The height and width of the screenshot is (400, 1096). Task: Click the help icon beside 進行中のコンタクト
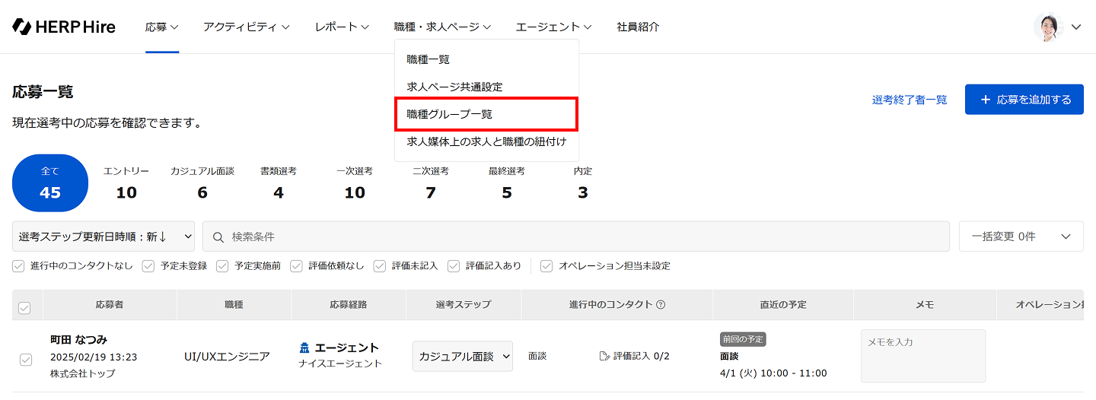tap(661, 305)
